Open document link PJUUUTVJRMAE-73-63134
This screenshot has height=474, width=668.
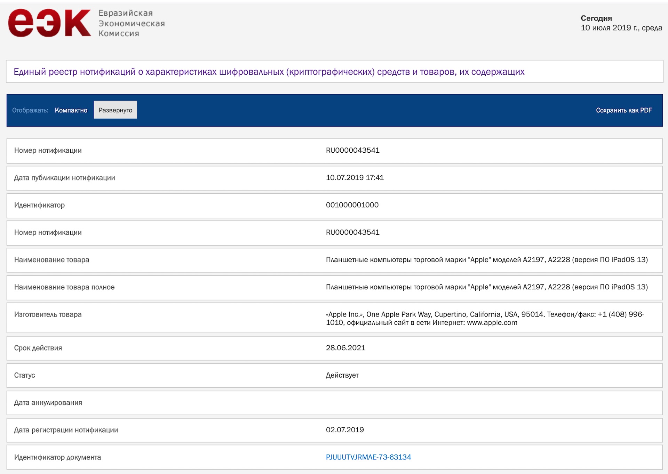(x=368, y=457)
